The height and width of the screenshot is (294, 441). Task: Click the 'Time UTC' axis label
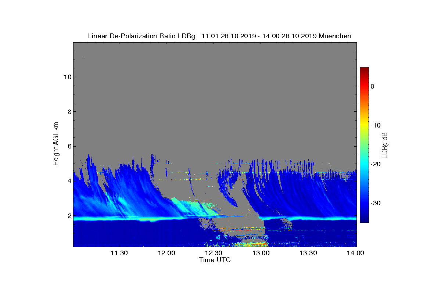tap(215, 260)
